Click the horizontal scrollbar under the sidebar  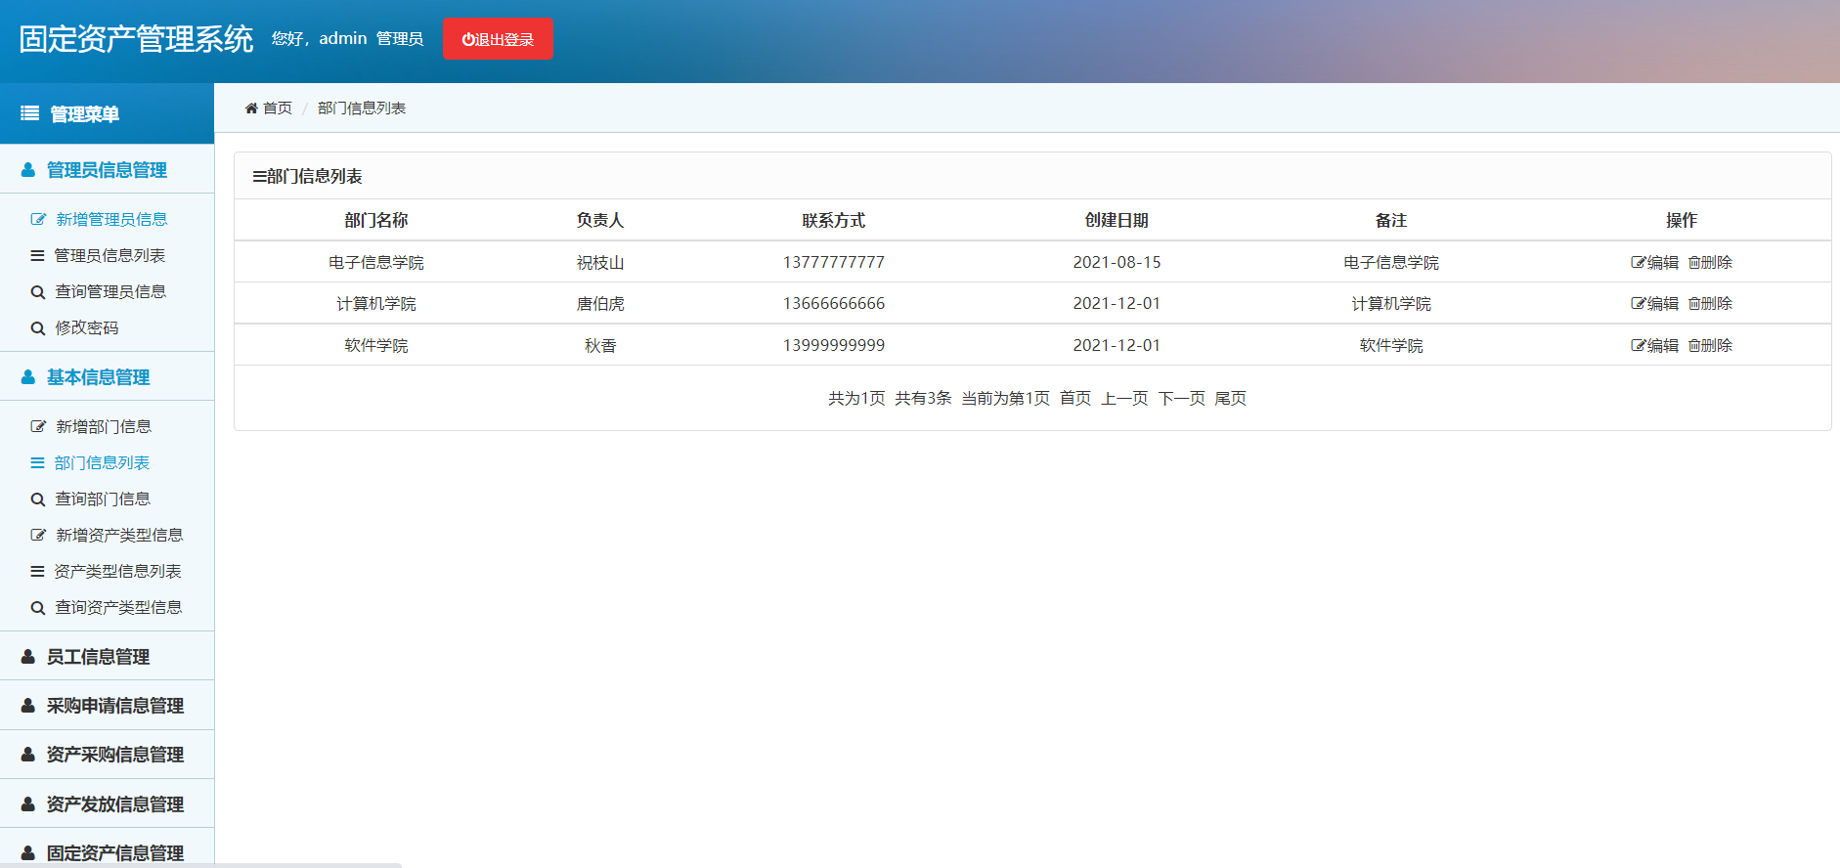[x=200, y=865]
